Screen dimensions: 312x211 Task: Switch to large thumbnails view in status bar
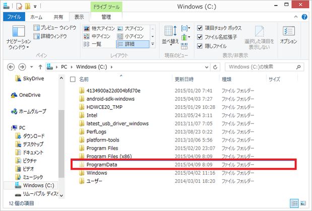[303, 203]
